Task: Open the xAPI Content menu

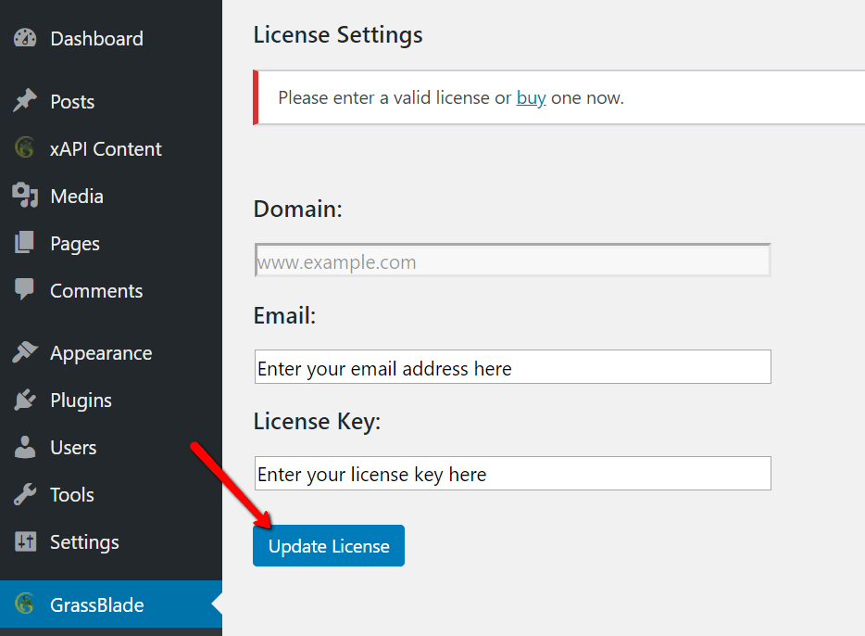Action: pos(111,148)
